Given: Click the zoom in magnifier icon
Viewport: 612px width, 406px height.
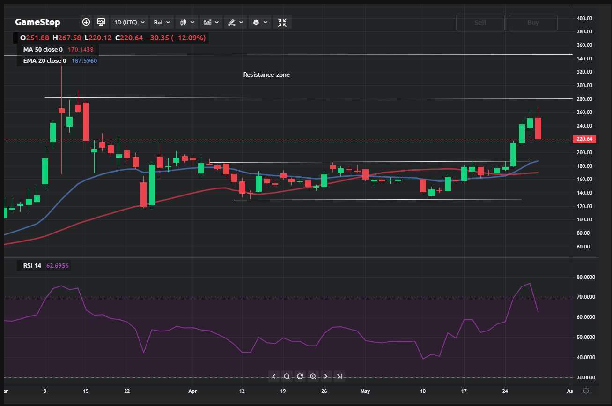Looking at the screenshot, I should click(x=313, y=376).
